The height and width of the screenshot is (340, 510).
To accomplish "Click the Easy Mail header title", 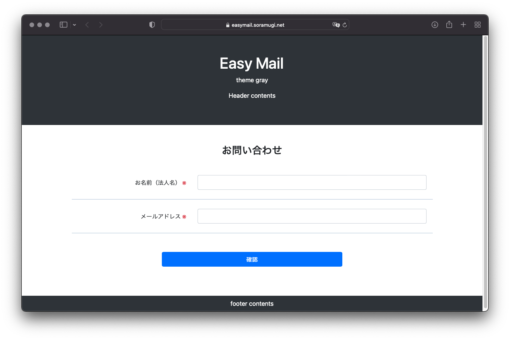I will tap(252, 64).
